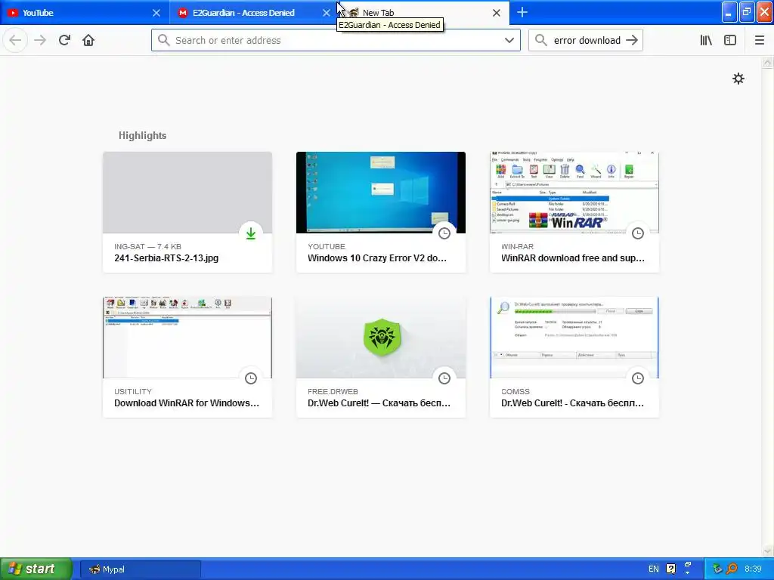Click history clock badge on COMSS highlight
774x580 pixels.
pyautogui.click(x=638, y=378)
